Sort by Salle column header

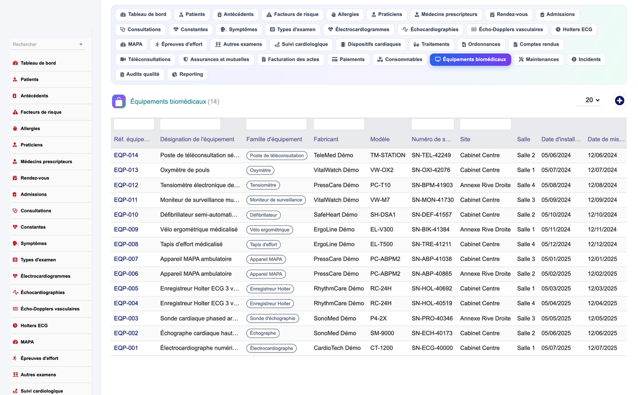point(524,139)
